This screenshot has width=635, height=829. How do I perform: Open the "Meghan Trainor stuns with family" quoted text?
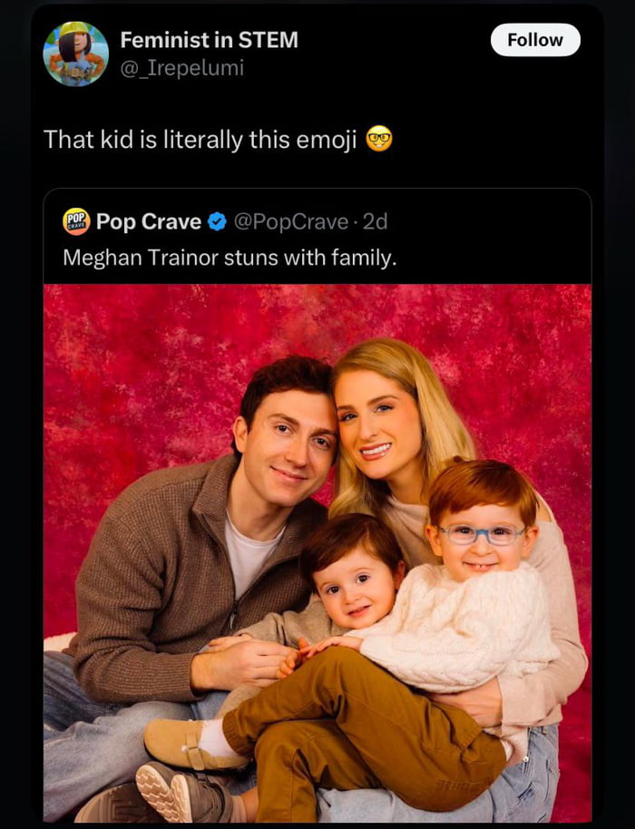pos(230,258)
